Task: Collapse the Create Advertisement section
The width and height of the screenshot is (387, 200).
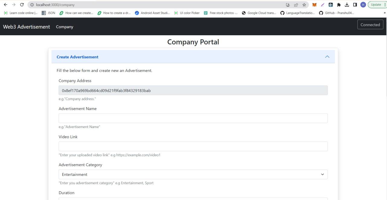Action: pos(327,56)
